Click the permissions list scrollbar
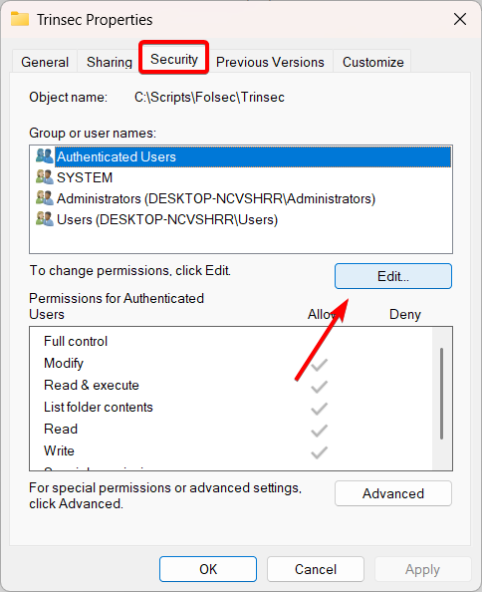 point(441,394)
